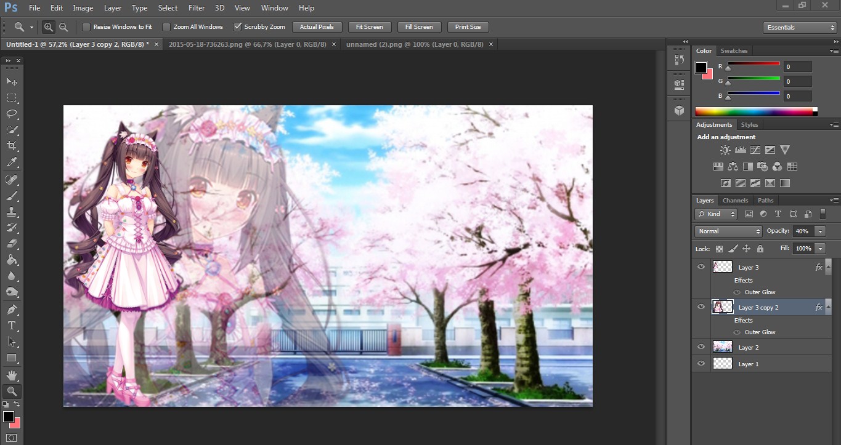Select the Move tool
841x445 pixels.
tap(11, 81)
